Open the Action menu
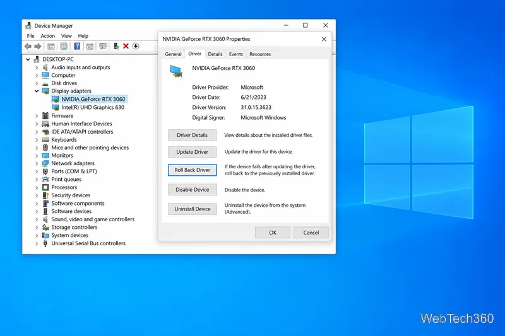This screenshot has height=336, width=505. coord(48,36)
